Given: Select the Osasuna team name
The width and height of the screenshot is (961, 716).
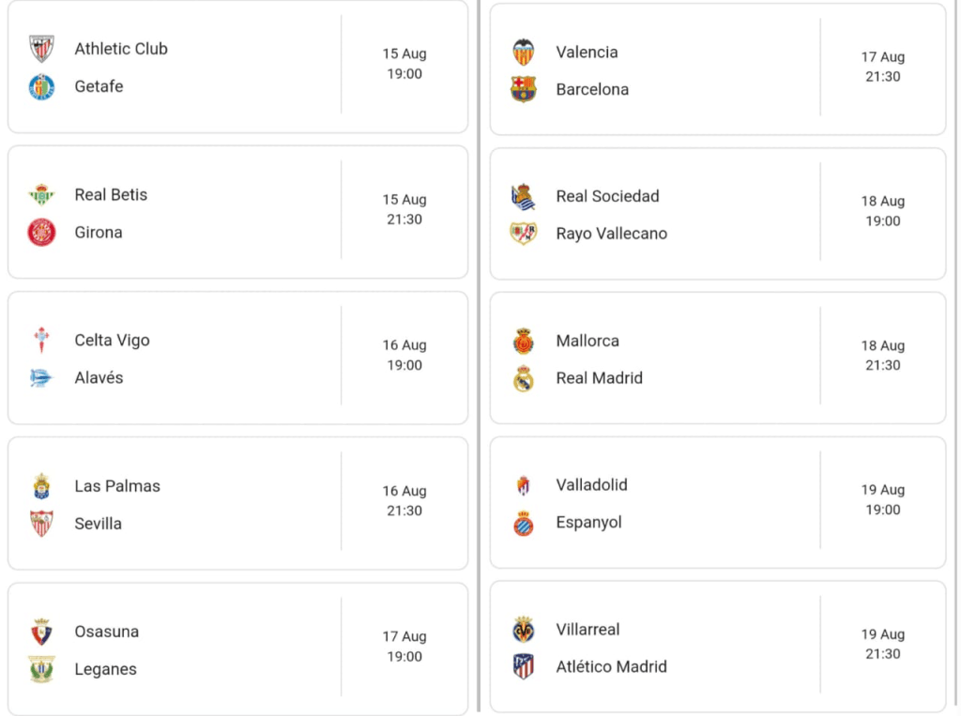Looking at the screenshot, I should click(106, 632).
